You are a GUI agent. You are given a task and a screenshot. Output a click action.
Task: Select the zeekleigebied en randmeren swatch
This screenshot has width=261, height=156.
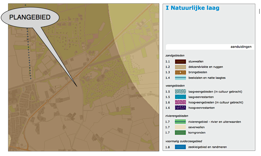181,147
